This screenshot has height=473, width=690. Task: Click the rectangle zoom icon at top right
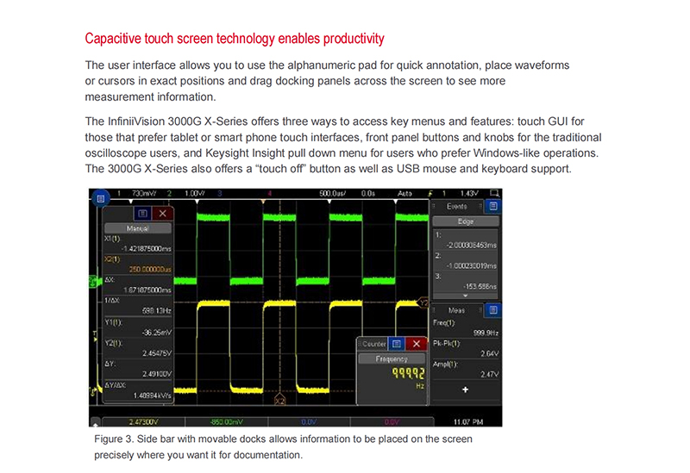(494, 193)
